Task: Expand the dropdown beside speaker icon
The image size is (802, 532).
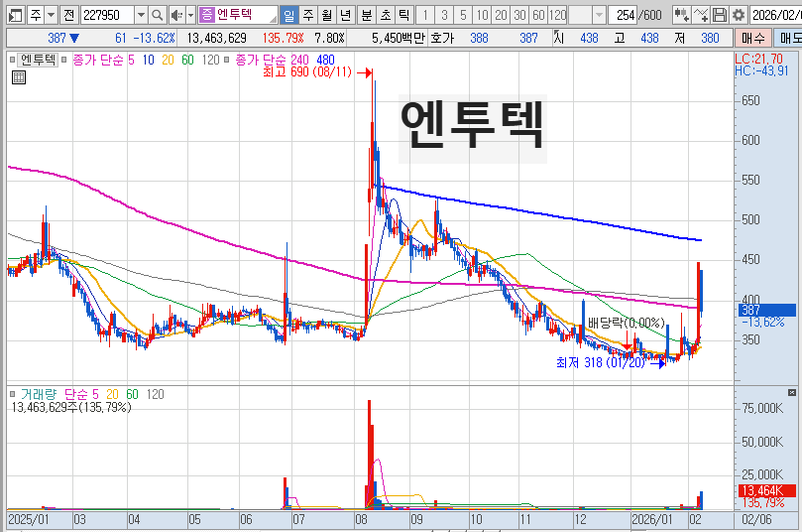Action: click(x=190, y=15)
